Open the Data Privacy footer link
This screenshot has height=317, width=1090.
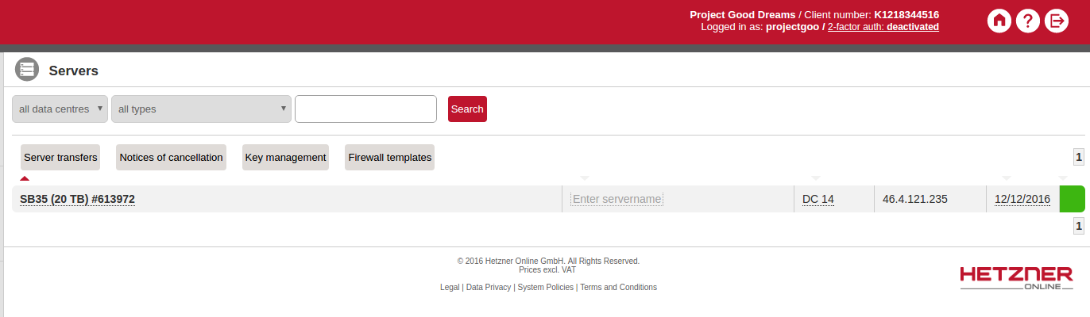tap(488, 288)
